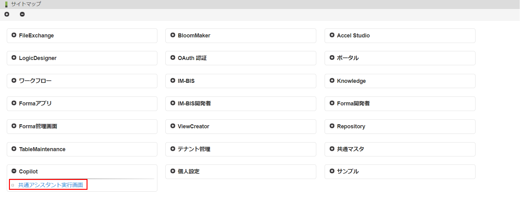Click the plus icon beside ワークフロー

[14, 80]
